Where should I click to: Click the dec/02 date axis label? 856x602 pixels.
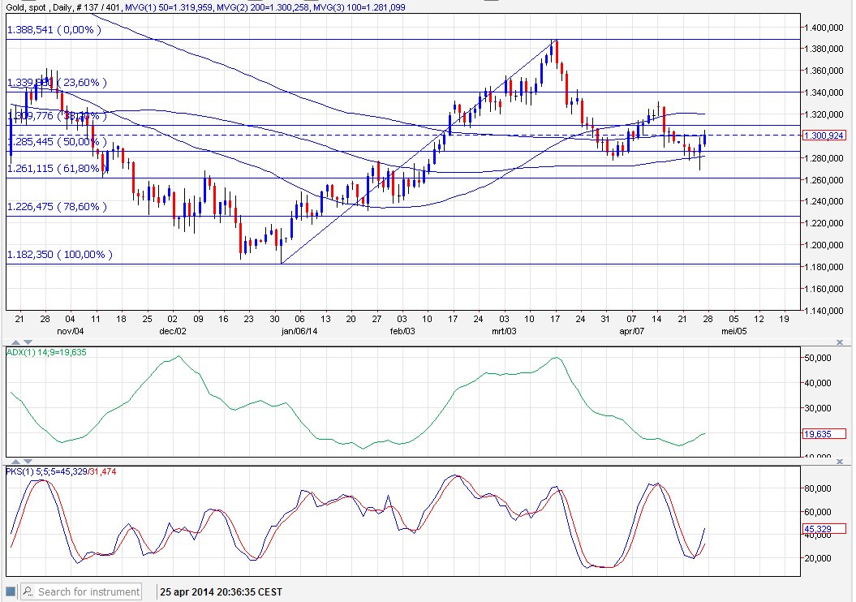pos(173,331)
